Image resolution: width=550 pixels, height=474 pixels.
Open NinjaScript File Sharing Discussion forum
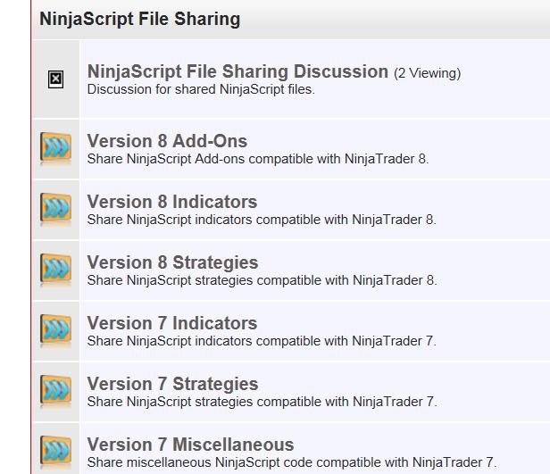[x=237, y=71]
